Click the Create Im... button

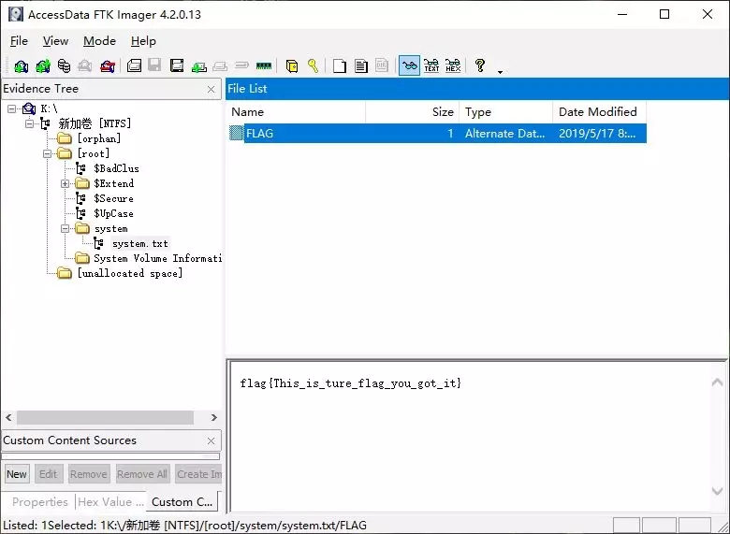point(198,474)
